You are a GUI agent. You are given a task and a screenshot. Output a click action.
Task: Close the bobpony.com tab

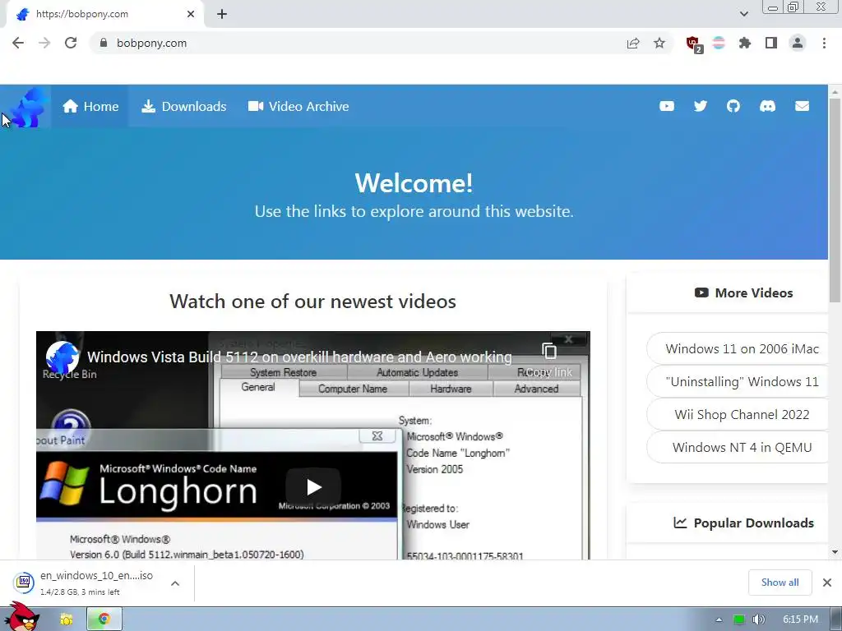[x=191, y=15]
